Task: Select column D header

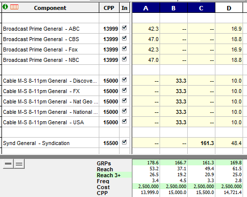Action: [x=229, y=7]
